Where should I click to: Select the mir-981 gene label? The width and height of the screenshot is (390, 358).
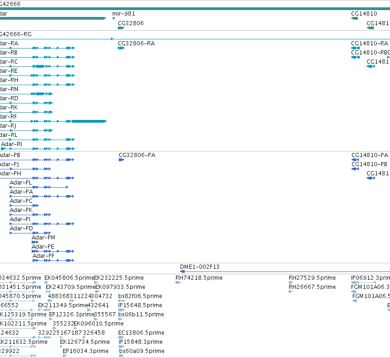pyautogui.click(x=124, y=14)
